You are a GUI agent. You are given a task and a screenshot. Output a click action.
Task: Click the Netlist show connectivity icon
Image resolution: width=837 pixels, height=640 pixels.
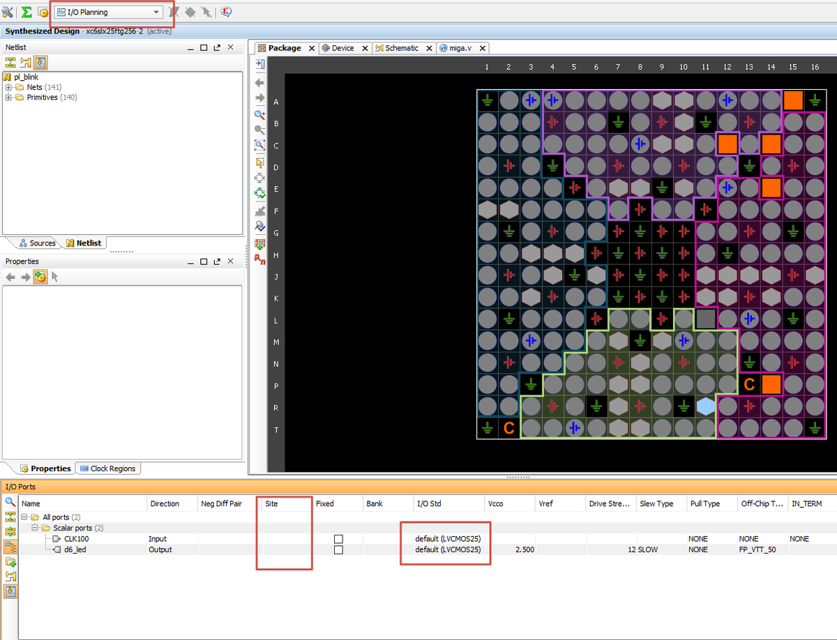[x=26, y=63]
